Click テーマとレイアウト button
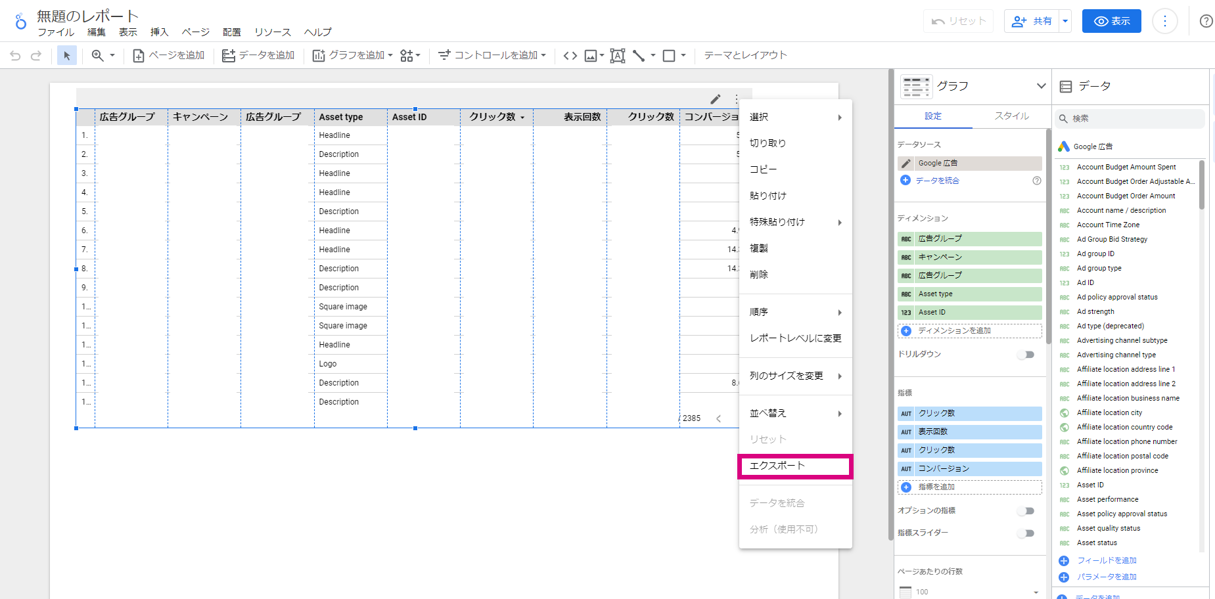This screenshot has height=599, width=1215. point(746,56)
